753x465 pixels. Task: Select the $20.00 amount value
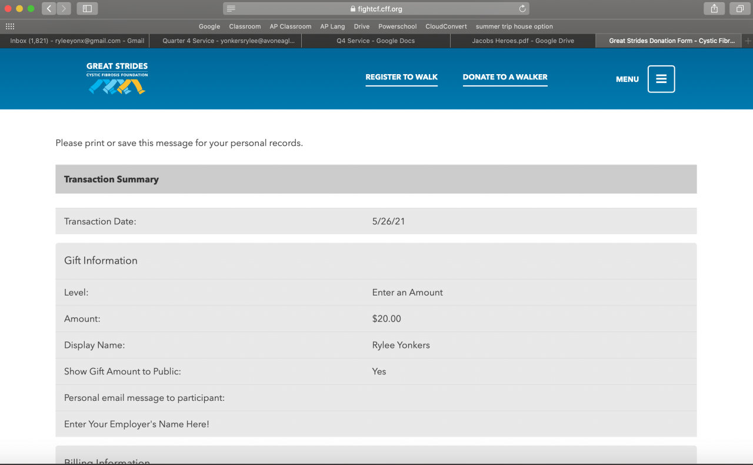(x=387, y=318)
